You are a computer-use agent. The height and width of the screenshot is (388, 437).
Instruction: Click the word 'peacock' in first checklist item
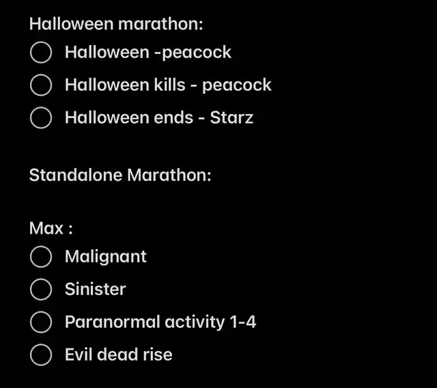click(197, 53)
